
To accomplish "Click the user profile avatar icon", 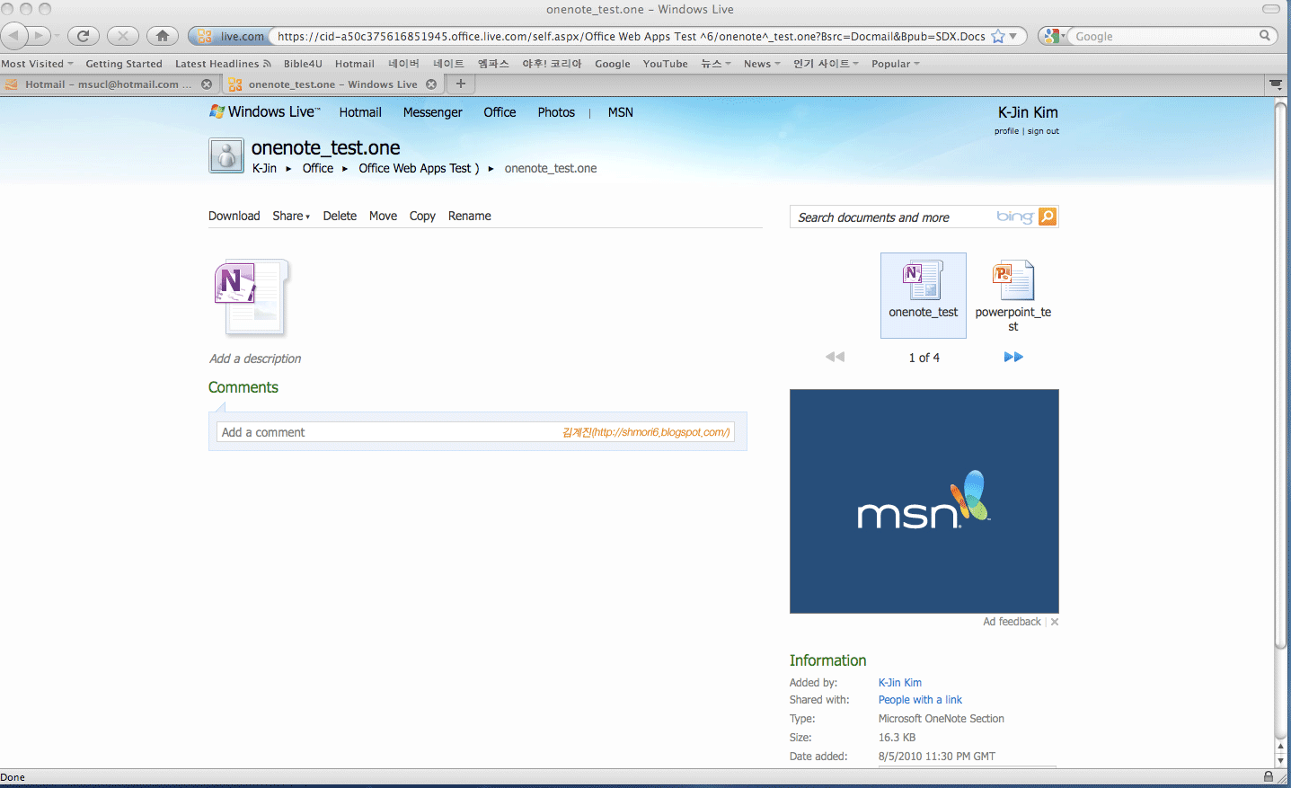I will pos(226,155).
